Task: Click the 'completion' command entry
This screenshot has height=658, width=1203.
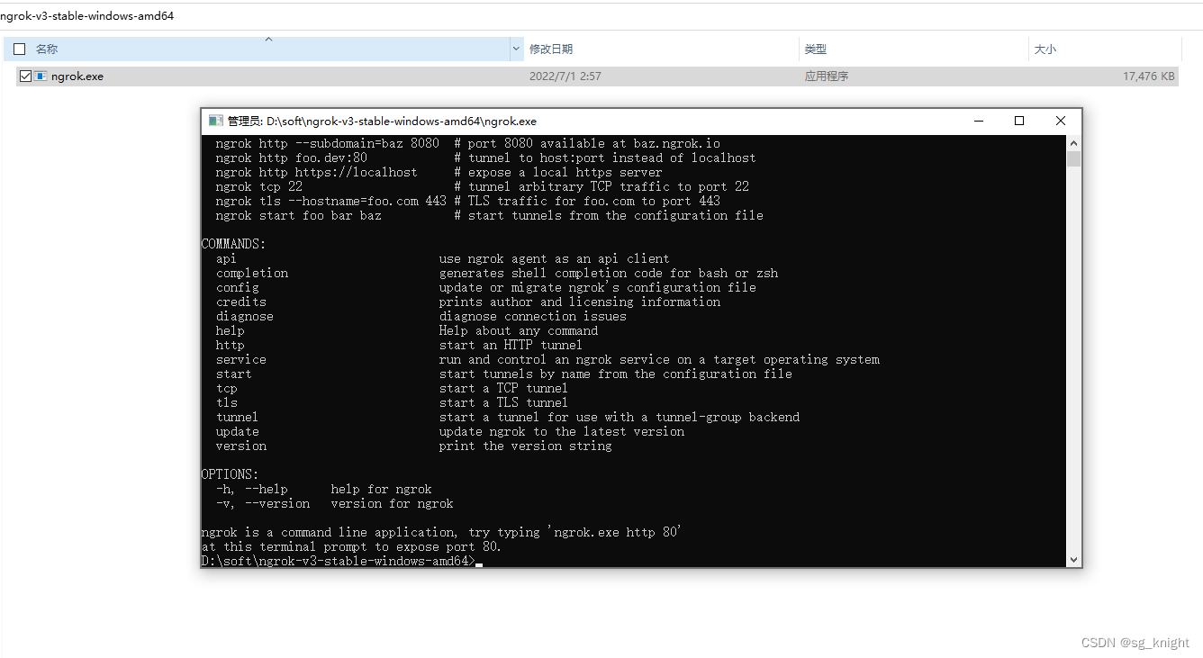Action: click(x=252, y=273)
